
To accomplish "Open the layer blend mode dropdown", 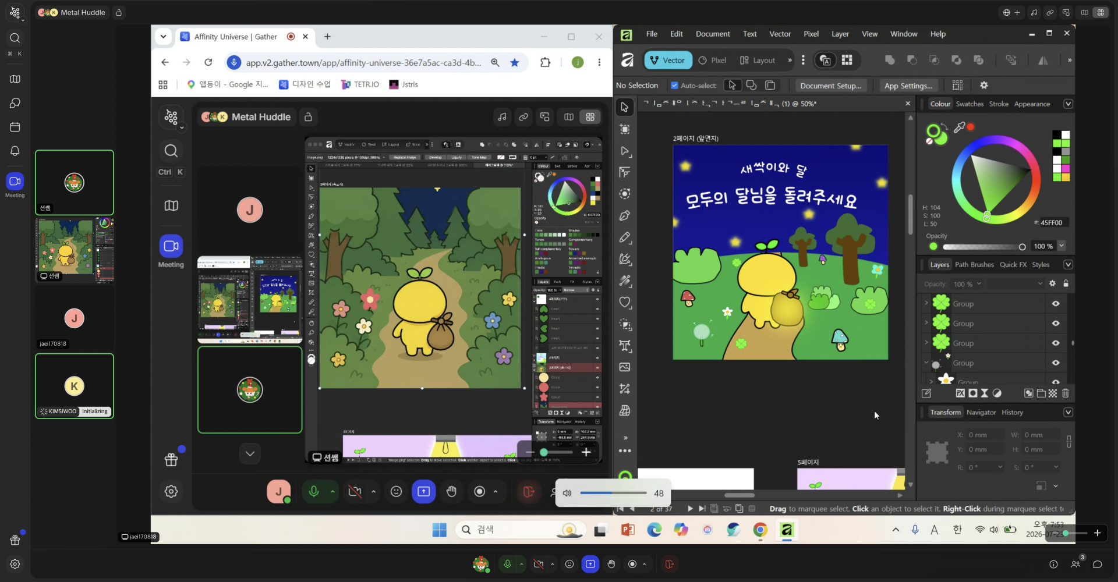I will tap(1016, 284).
